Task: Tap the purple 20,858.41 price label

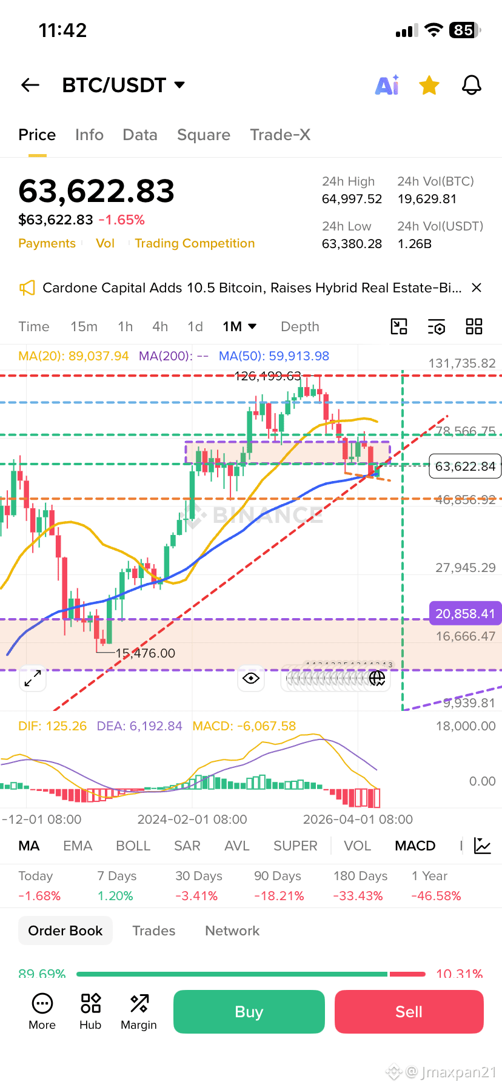Action: (x=465, y=614)
